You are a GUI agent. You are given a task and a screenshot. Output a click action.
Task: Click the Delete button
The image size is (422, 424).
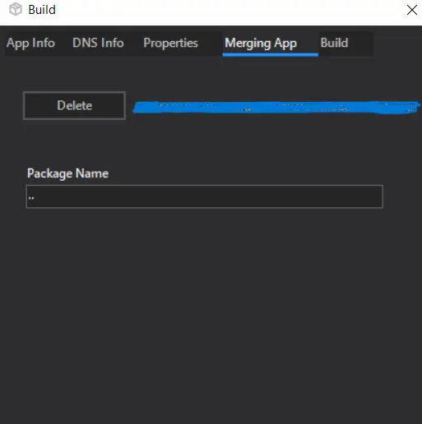coord(75,105)
